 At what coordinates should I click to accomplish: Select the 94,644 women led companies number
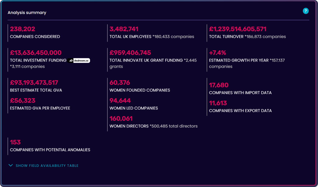(120, 101)
